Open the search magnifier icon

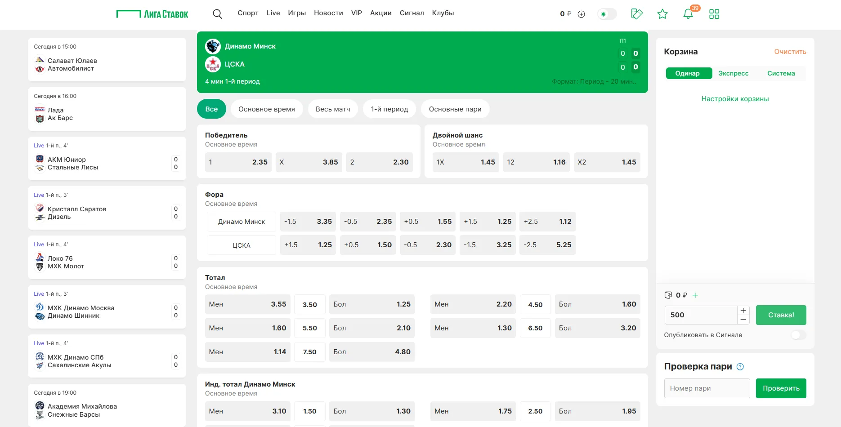coord(217,14)
